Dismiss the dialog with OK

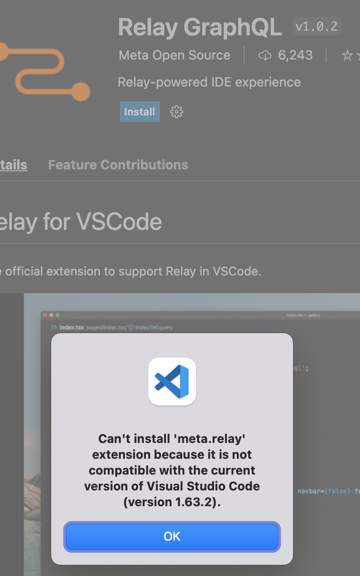coord(172,536)
